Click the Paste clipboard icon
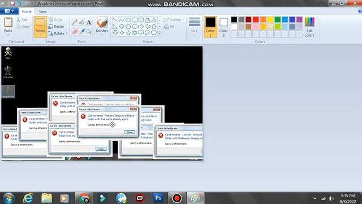 coord(8,22)
